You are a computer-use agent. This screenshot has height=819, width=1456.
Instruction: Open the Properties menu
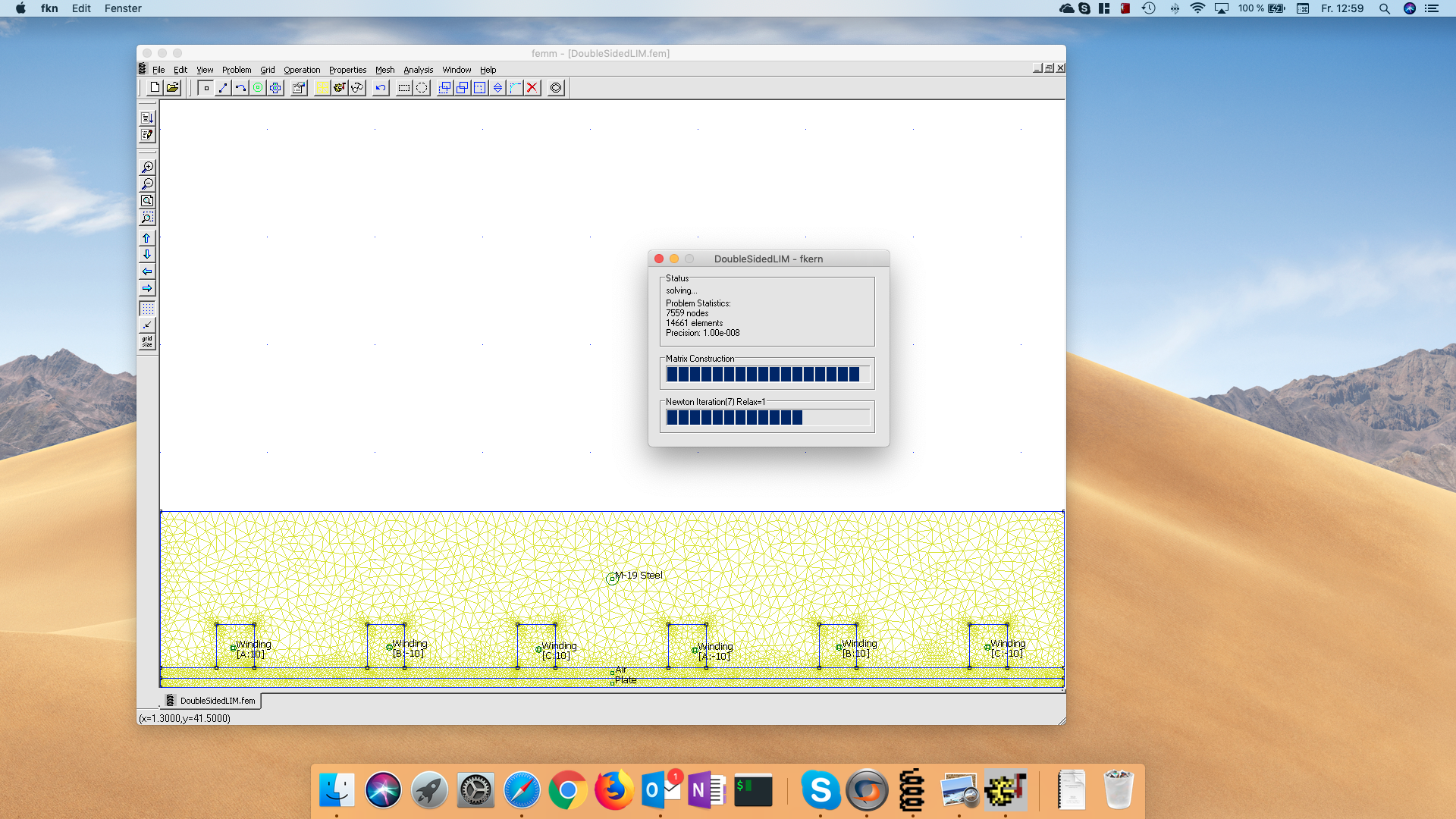click(x=347, y=69)
